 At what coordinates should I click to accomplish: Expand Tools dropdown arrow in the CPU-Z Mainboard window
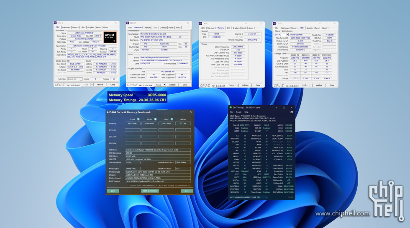point(164,85)
